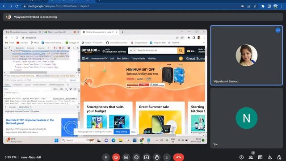Open DevTools settings gear icon
Viewport: 286px width, 161px height.
(69, 48)
